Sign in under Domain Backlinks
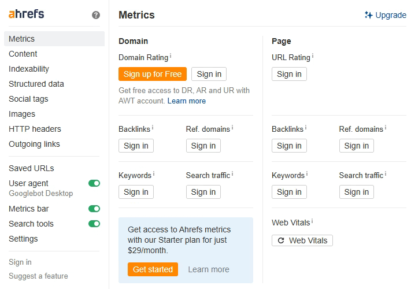This screenshot has height=289, width=411. (136, 146)
